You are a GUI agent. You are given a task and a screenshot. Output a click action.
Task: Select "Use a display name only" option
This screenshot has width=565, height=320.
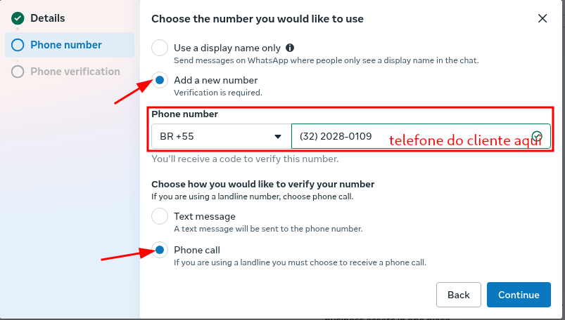(160, 48)
